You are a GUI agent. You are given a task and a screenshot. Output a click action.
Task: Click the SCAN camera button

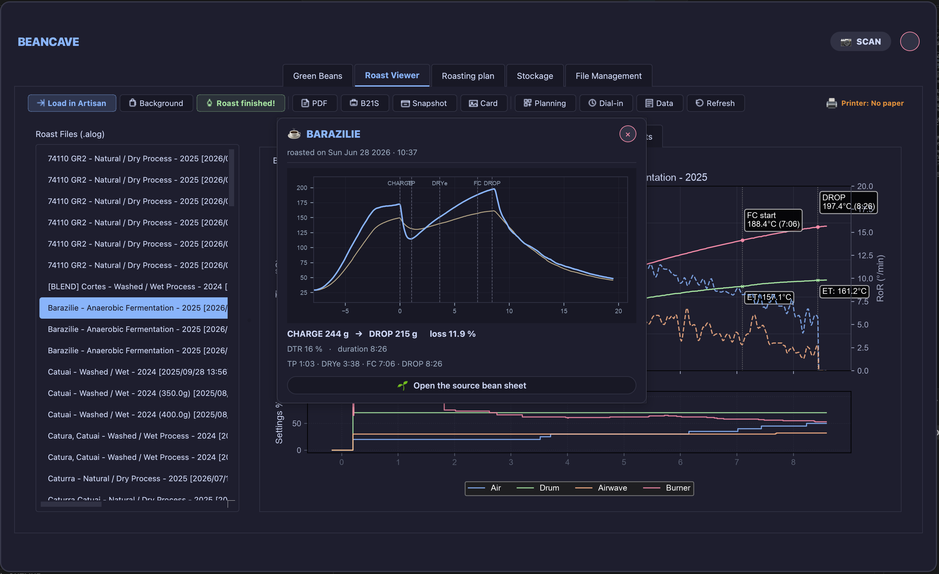tap(860, 41)
